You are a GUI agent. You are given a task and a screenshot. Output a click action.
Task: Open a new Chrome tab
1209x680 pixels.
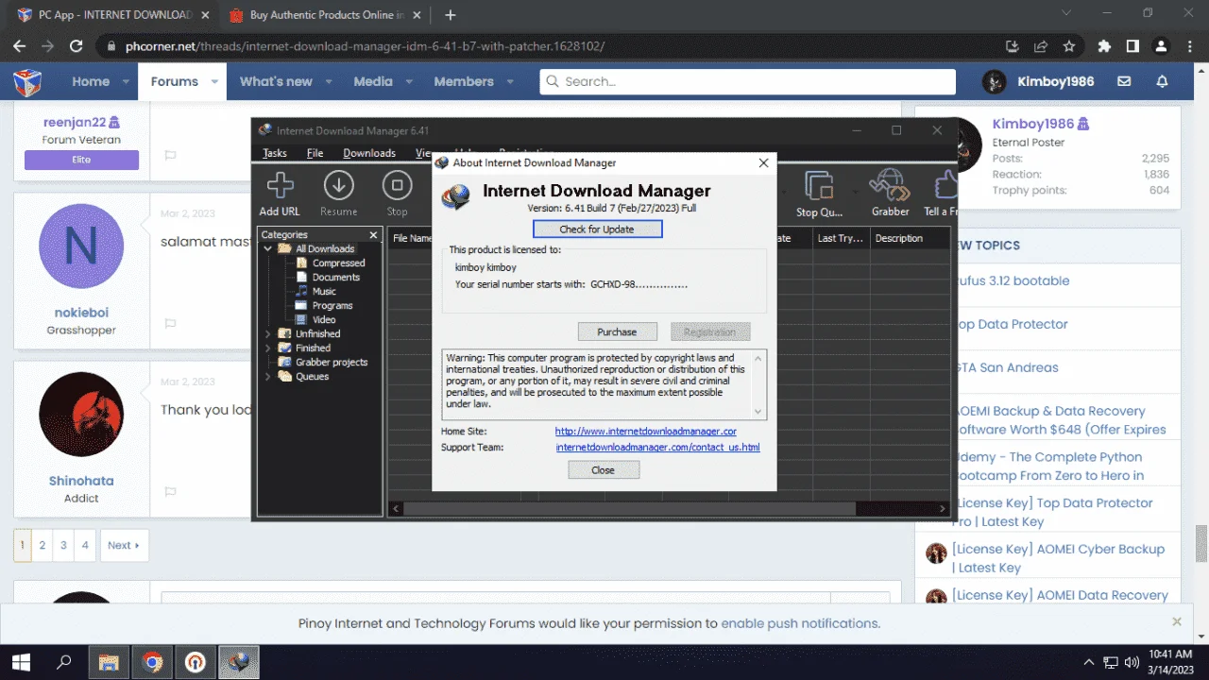click(x=451, y=15)
